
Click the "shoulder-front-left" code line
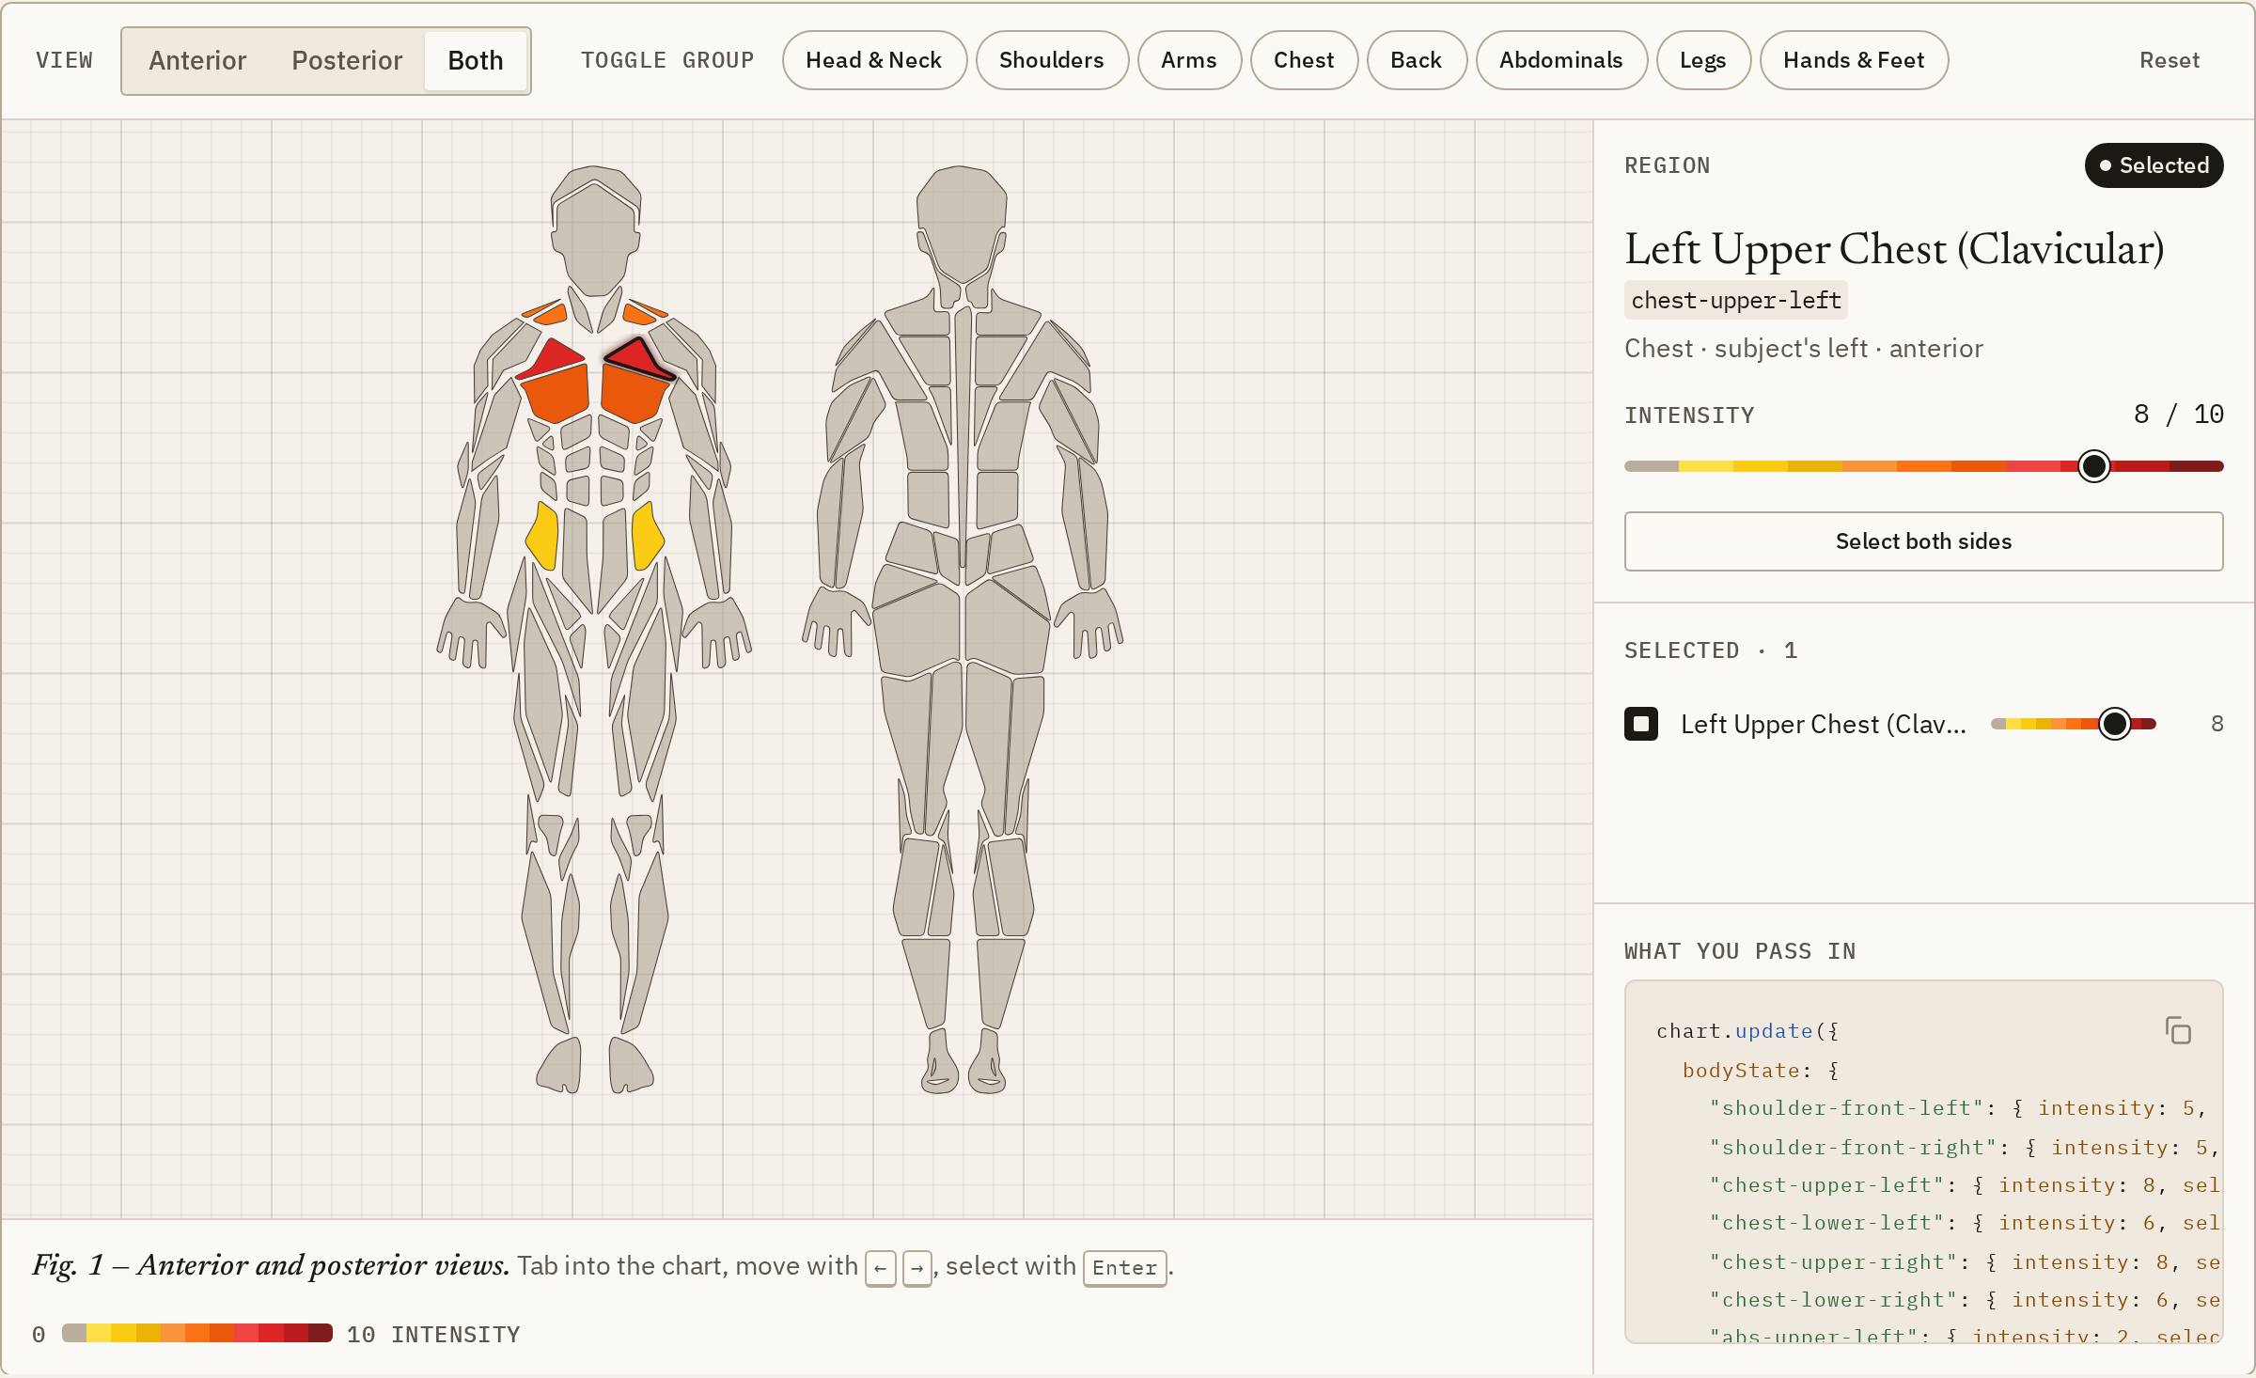click(1957, 1108)
